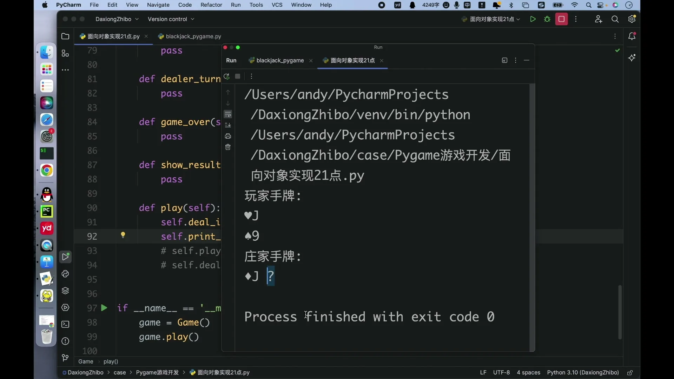
Task: Open the Project folder tool window
Action: pos(65,36)
